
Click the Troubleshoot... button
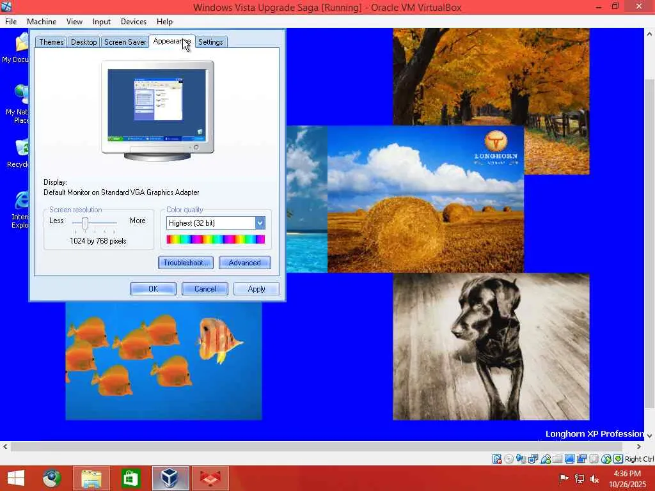pos(185,263)
